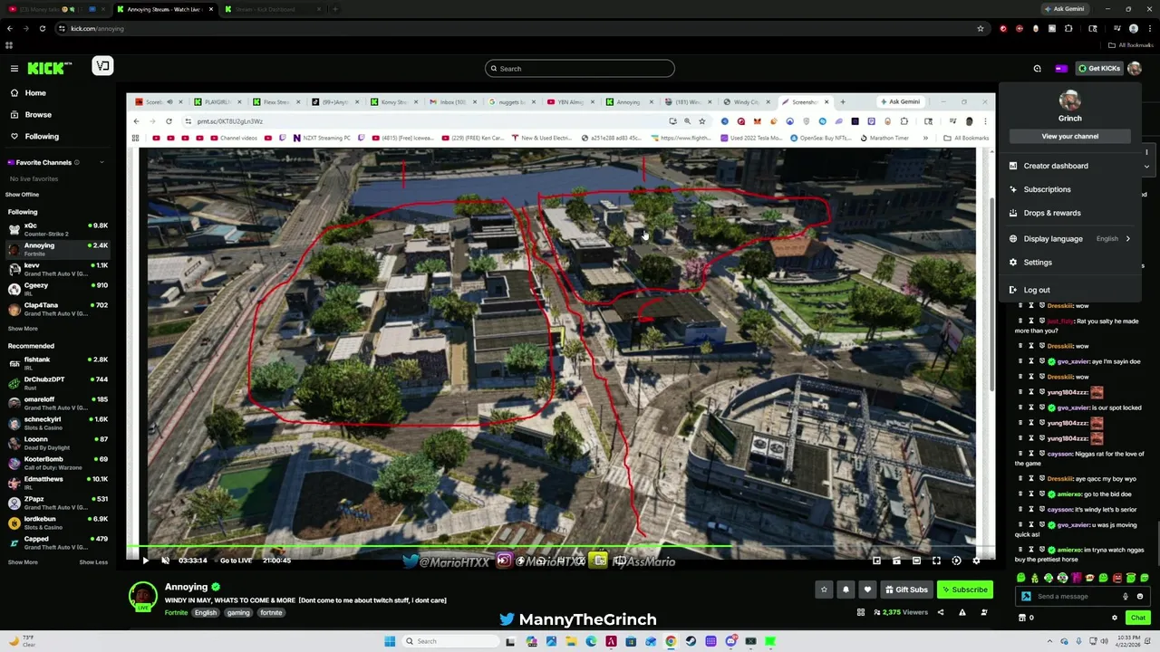Play the stream video
The image size is (1160, 652).
145,561
